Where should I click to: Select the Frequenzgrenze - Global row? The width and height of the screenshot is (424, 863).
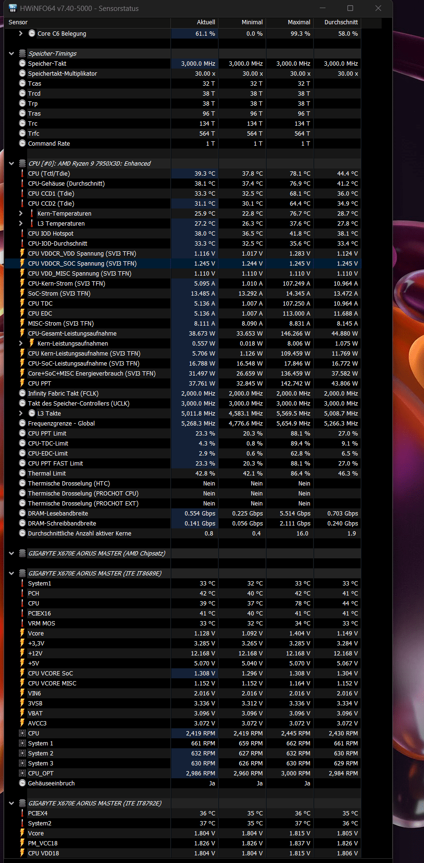pyautogui.click(x=183, y=423)
